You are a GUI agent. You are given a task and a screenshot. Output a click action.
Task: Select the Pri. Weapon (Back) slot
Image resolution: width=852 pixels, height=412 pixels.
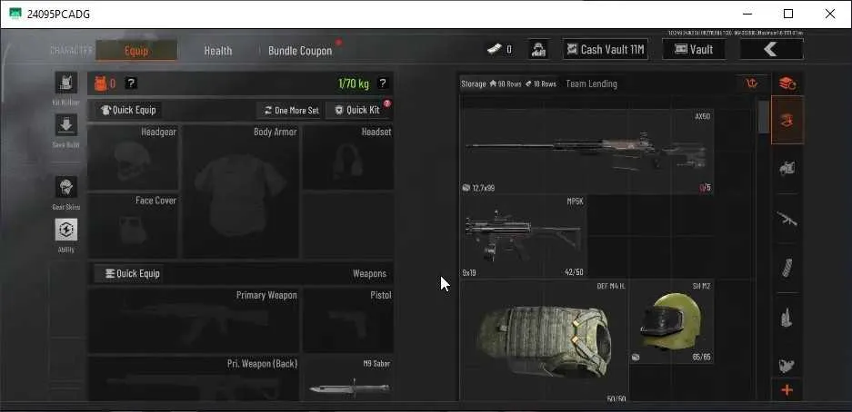pos(194,378)
